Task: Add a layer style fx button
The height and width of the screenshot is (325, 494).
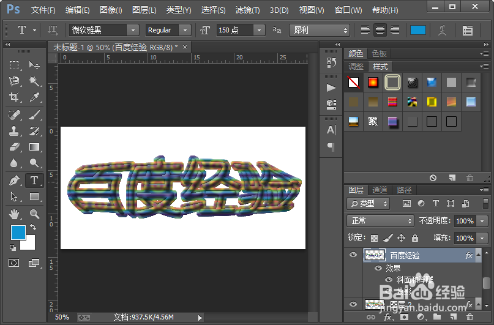Action: click(x=387, y=317)
